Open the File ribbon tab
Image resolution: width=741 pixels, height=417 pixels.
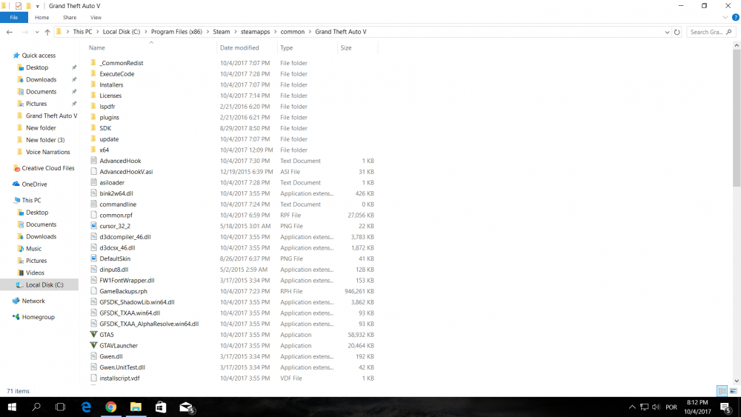coord(13,18)
